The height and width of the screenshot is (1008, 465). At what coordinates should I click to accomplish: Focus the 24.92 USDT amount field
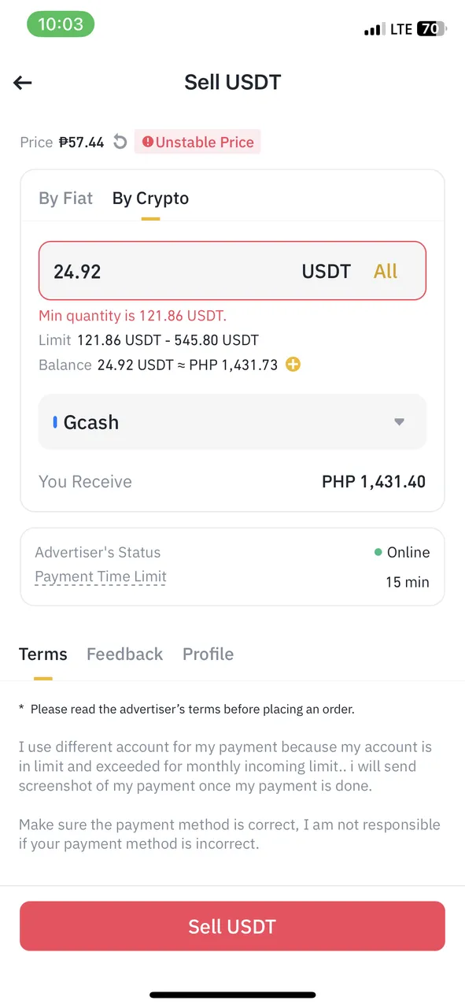pos(232,271)
